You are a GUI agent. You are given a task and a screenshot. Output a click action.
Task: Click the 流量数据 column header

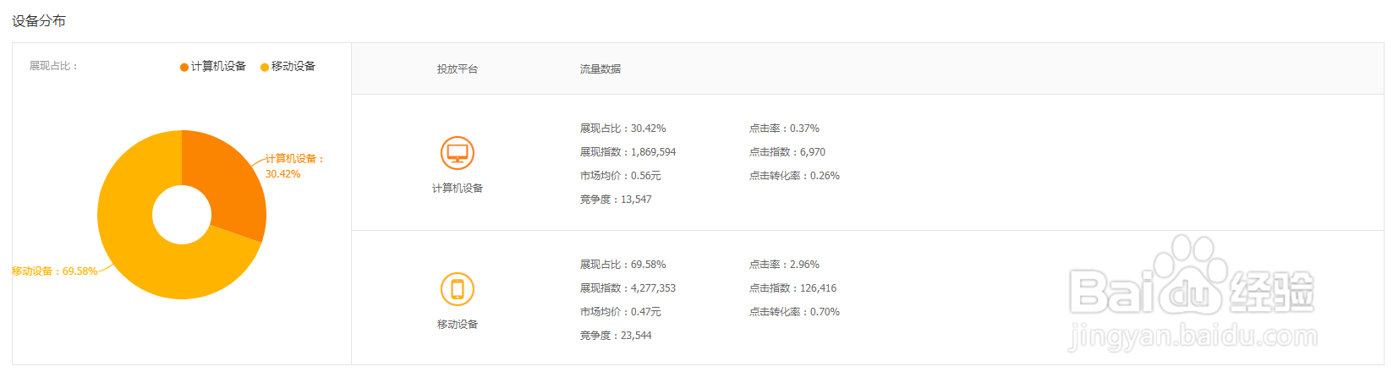coord(601,69)
